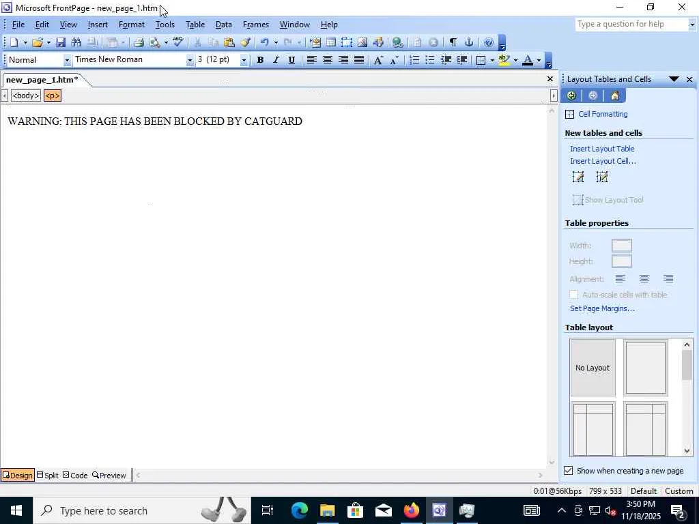Viewport: 699px width, 524px height.
Task: Align text left
Action: (311, 60)
